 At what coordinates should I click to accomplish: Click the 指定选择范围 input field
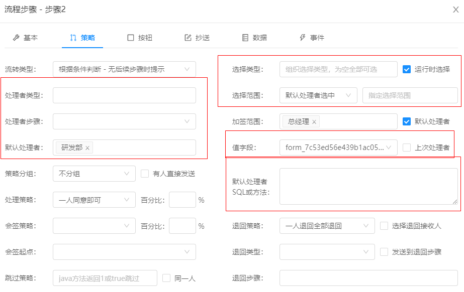tap(410, 95)
